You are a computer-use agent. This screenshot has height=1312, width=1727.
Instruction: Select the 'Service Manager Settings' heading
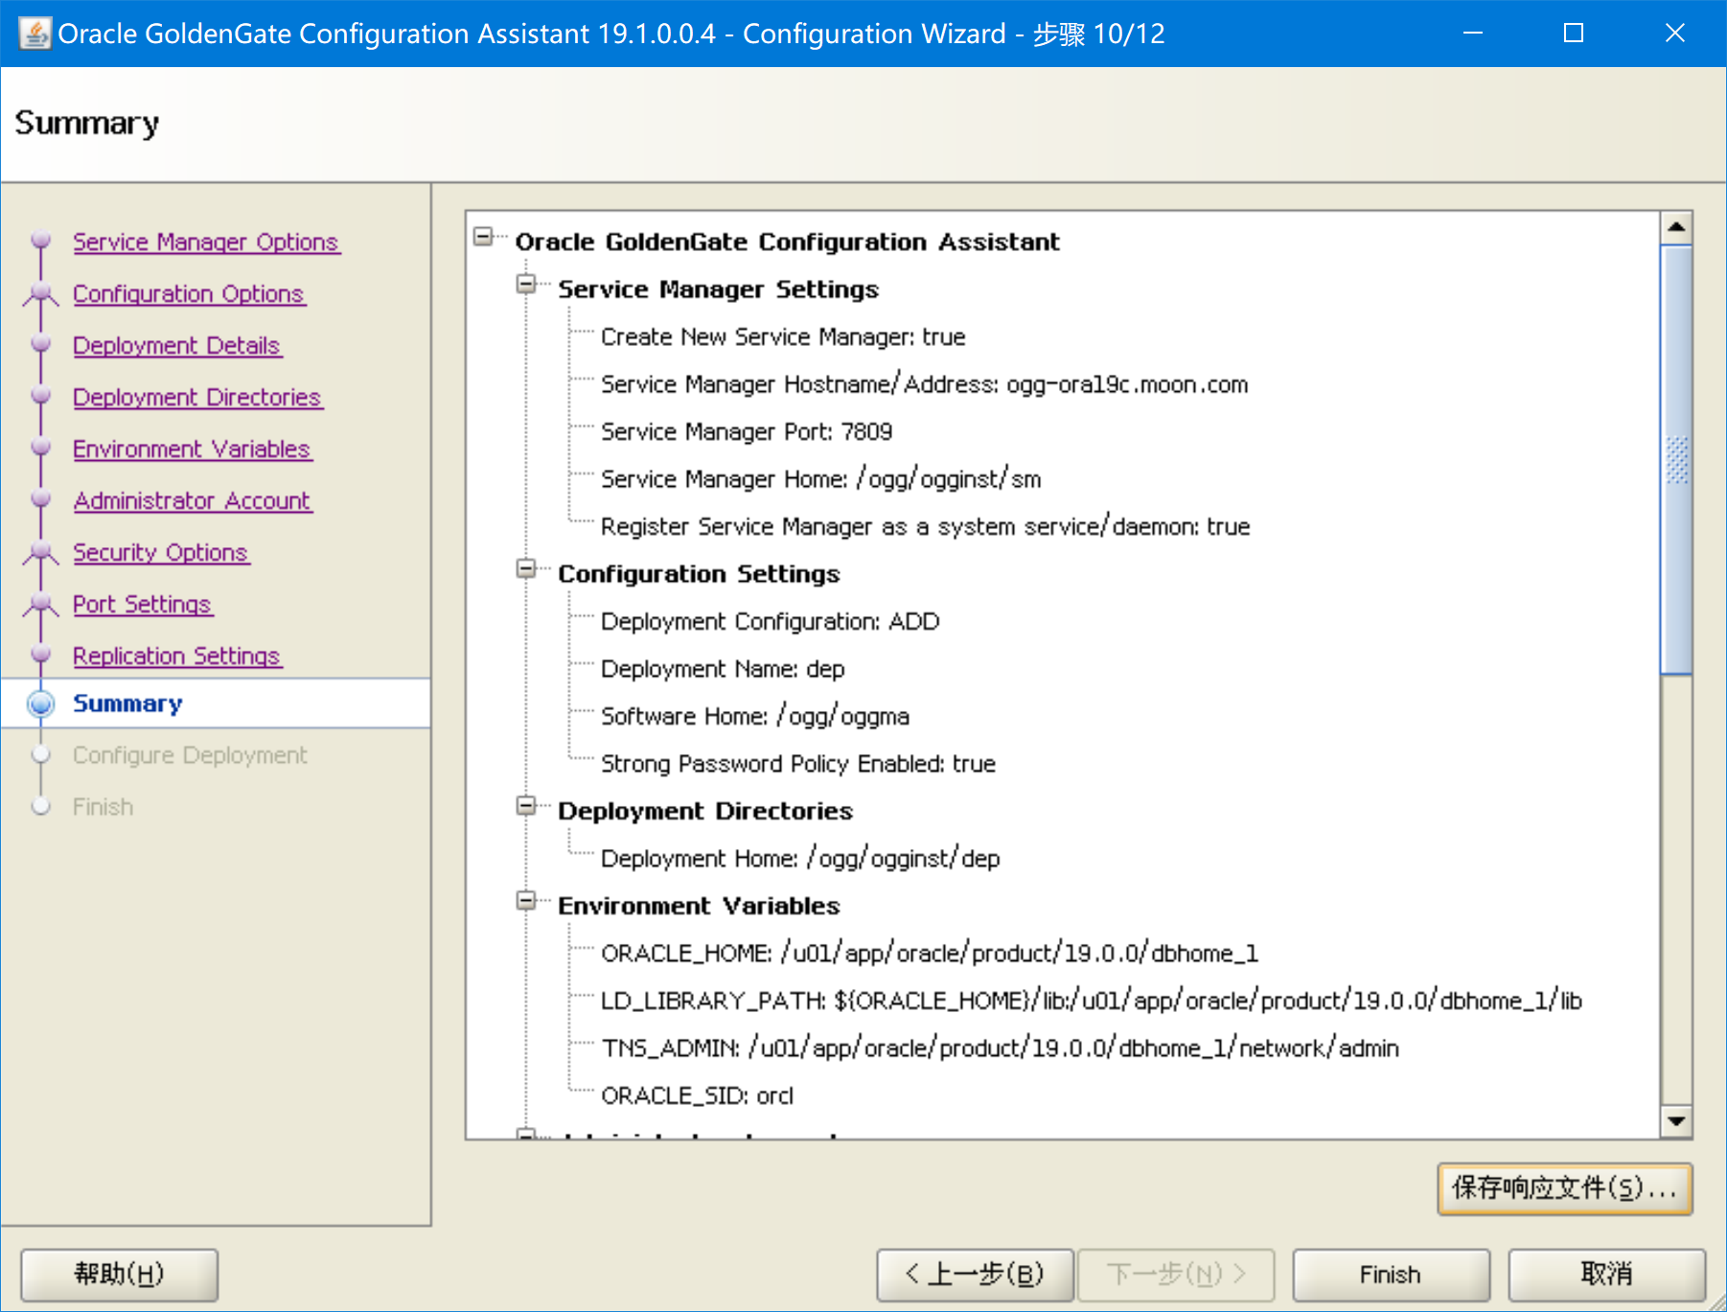[719, 289]
